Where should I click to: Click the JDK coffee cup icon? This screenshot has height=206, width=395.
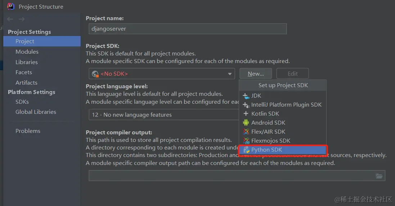tap(246, 96)
